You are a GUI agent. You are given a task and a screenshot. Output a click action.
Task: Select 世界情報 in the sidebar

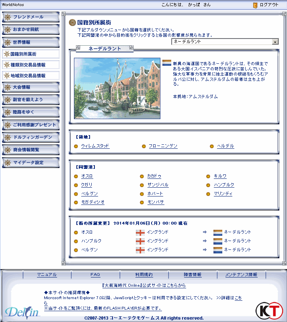(x=31, y=42)
